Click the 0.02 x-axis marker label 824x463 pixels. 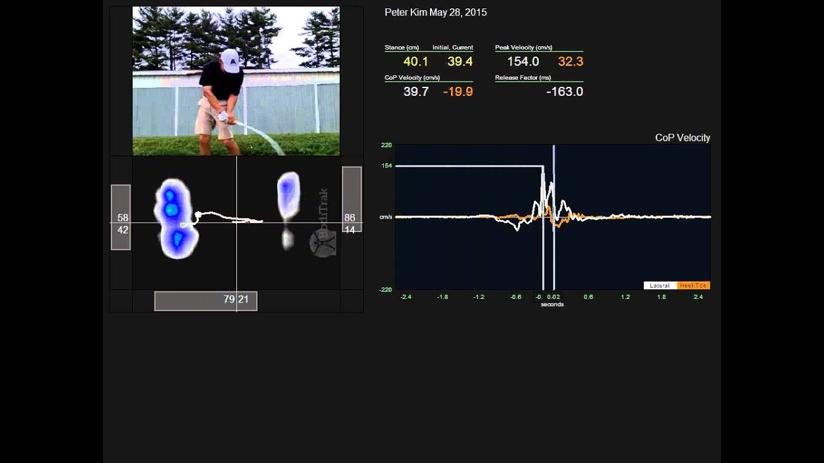click(553, 297)
